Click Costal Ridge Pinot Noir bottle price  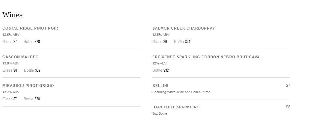click(37, 42)
